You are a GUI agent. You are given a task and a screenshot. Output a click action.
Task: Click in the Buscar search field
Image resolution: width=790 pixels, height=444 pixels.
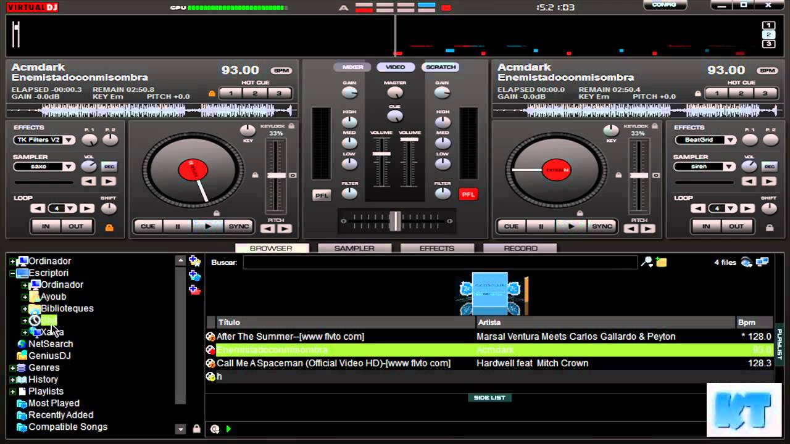440,262
